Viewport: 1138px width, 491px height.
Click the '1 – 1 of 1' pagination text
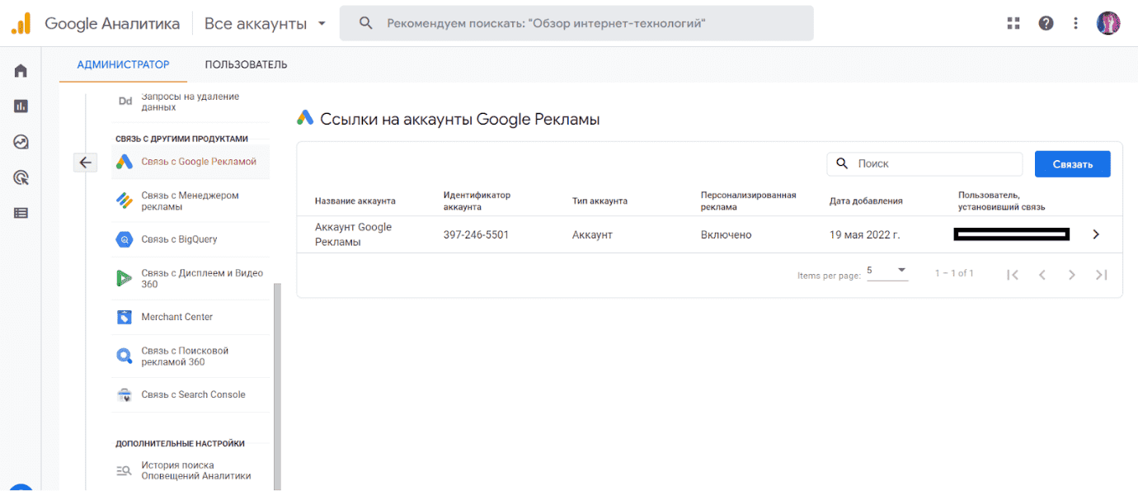[x=954, y=273]
